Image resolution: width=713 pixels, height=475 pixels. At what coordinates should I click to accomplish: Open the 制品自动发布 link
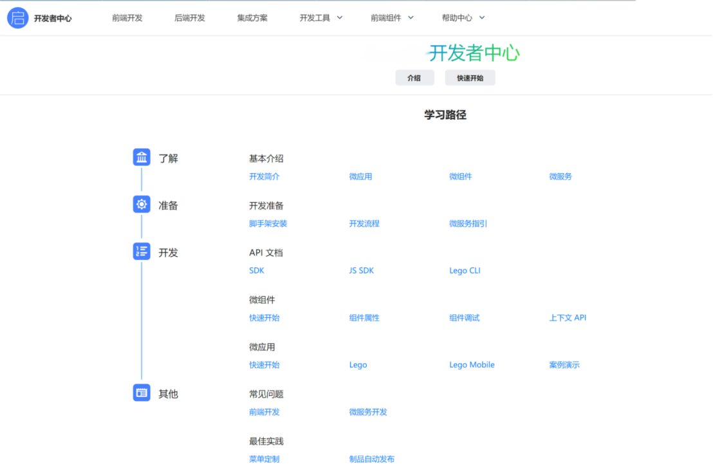(372, 459)
